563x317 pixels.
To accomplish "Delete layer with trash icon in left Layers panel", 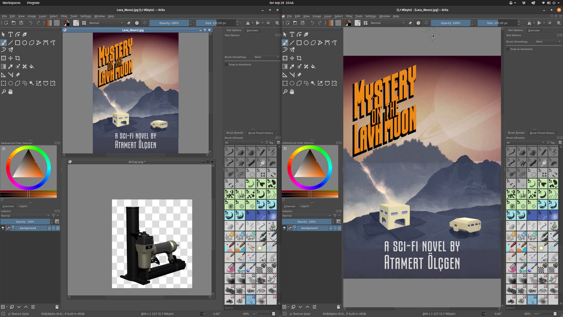I will coord(57,307).
